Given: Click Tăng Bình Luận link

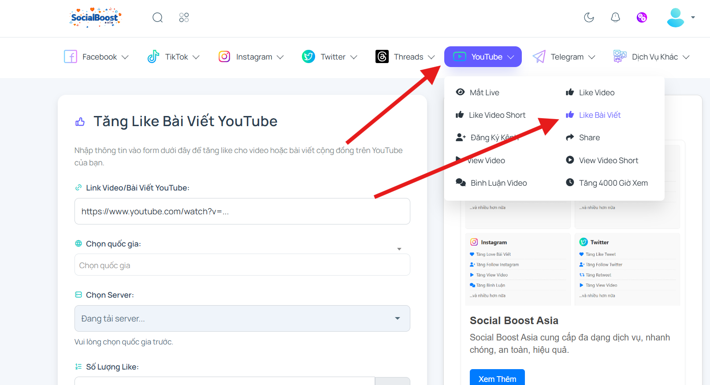Looking at the screenshot, I should pyautogui.click(x=491, y=285).
